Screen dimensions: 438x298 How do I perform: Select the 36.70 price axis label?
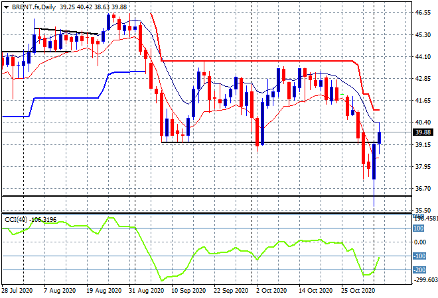[423, 189]
